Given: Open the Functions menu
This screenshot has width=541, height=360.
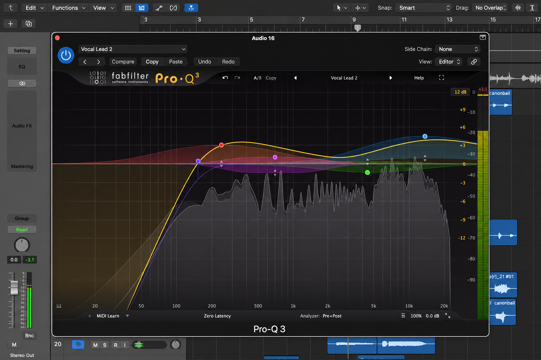Looking at the screenshot, I should click(x=69, y=8).
